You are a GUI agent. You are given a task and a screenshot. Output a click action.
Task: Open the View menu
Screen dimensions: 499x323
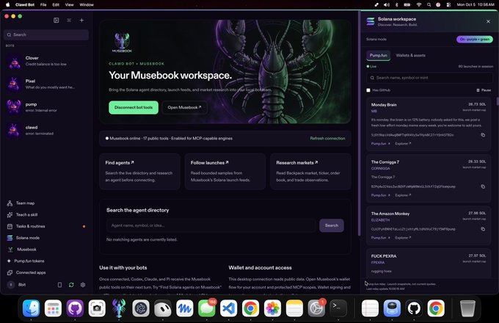tap(70, 5)
